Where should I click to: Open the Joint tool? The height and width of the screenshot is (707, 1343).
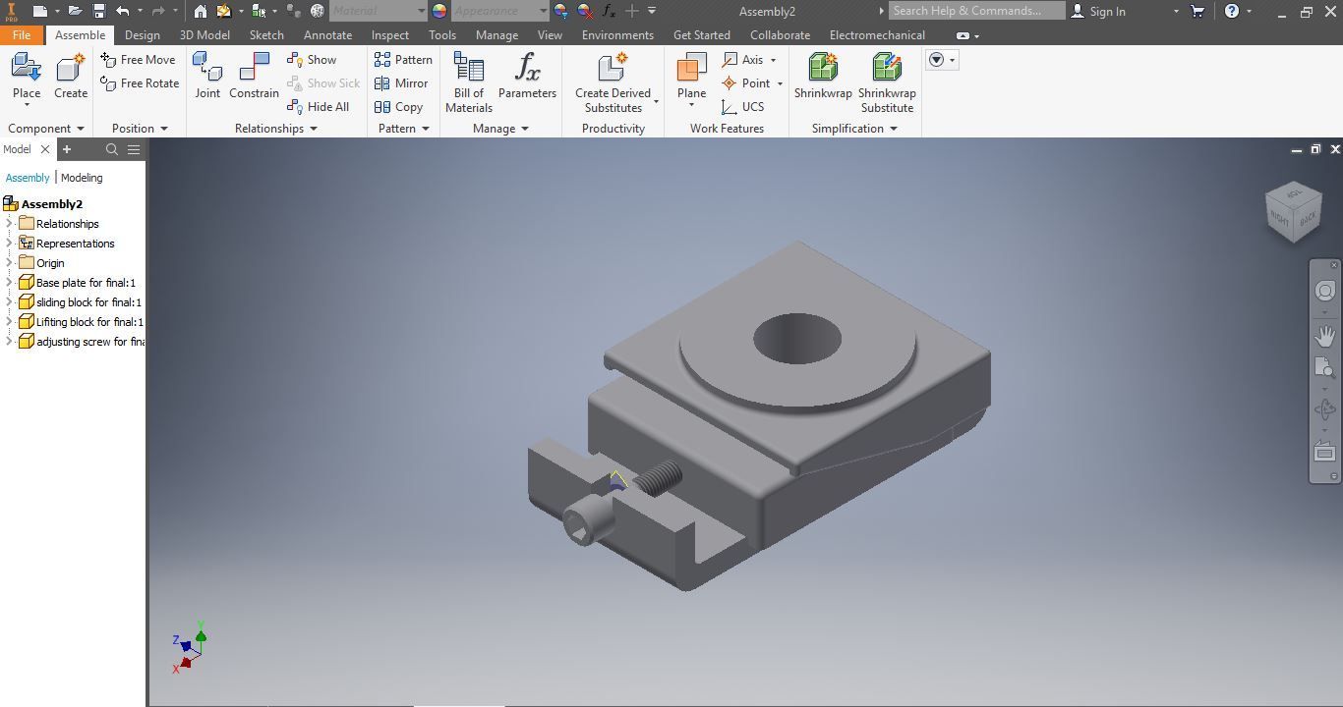(x=207, y=77)
